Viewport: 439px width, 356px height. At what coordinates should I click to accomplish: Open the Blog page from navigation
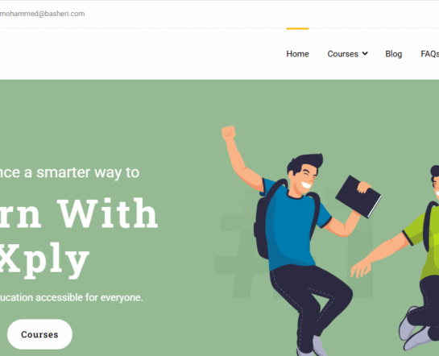(393, 54)
